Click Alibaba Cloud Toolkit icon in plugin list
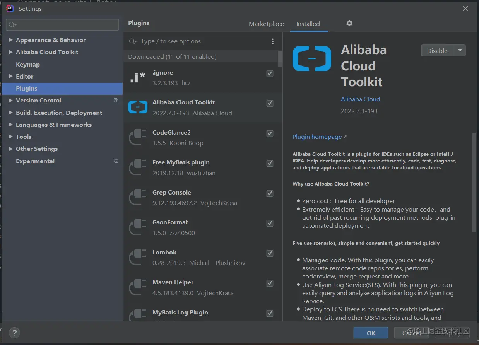 [137, 107]
